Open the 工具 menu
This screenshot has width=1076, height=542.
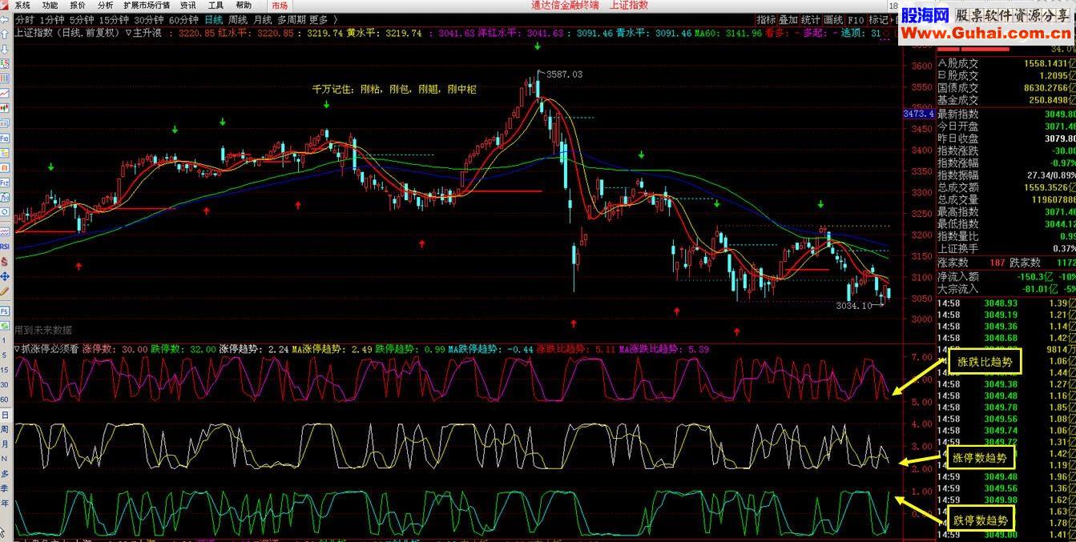pyautogui.click(x=216, y=6)
